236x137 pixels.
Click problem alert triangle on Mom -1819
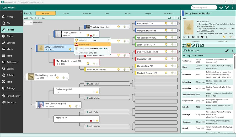click(x=91, y=120)
